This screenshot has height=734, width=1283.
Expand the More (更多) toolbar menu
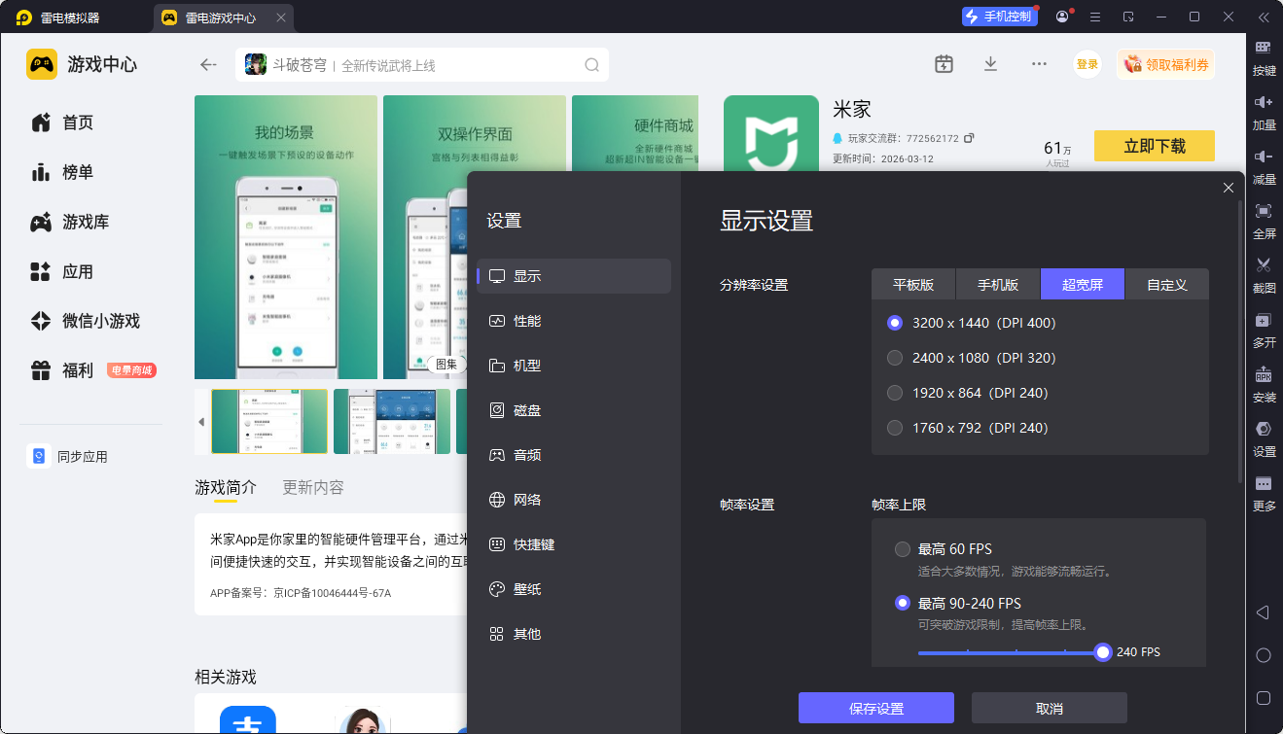1264,484
